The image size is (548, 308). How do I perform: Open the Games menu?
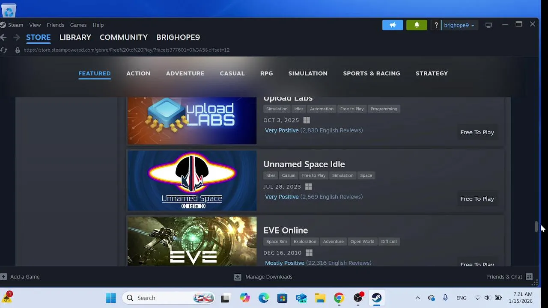tap(78, 25)
